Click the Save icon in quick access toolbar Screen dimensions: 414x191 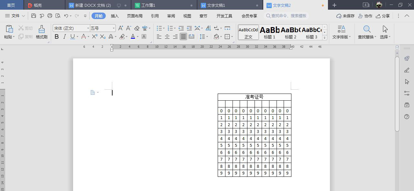pyautogui.click(x=34, y=16)
